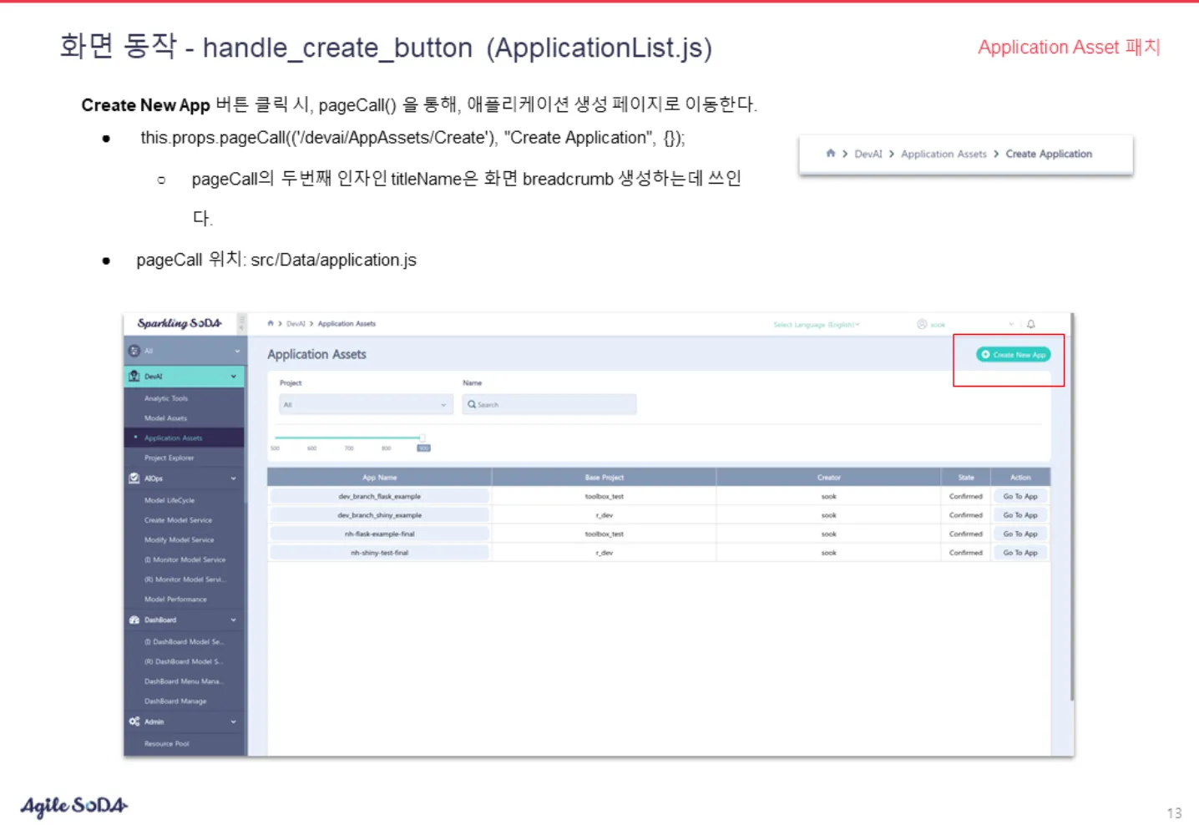Open the notification bell icon
The width and height of the screenshot is (1199, 825).
pos(1031,324)
